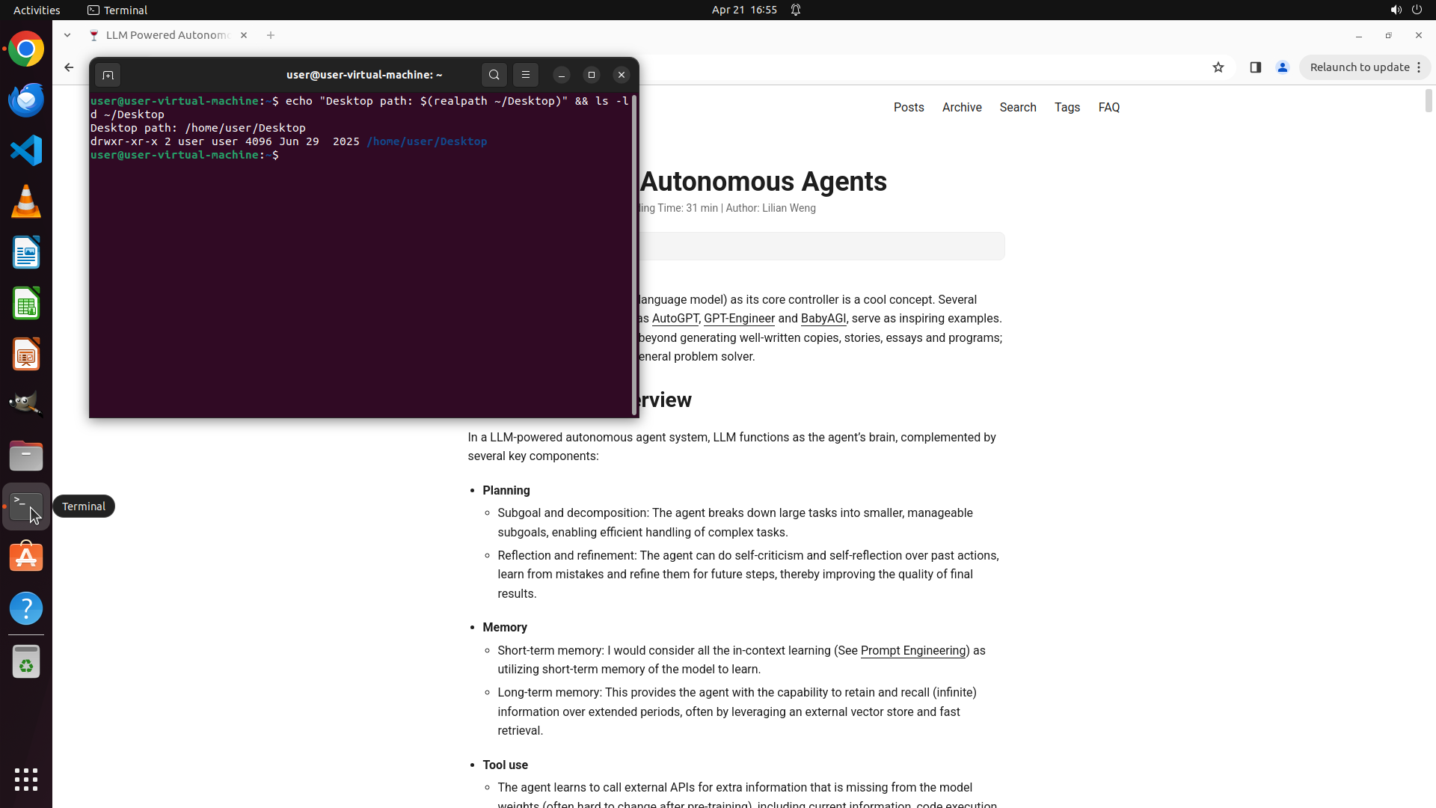Open new terminal tab icon
The image size is (1436, 808).
click(108, 75)
